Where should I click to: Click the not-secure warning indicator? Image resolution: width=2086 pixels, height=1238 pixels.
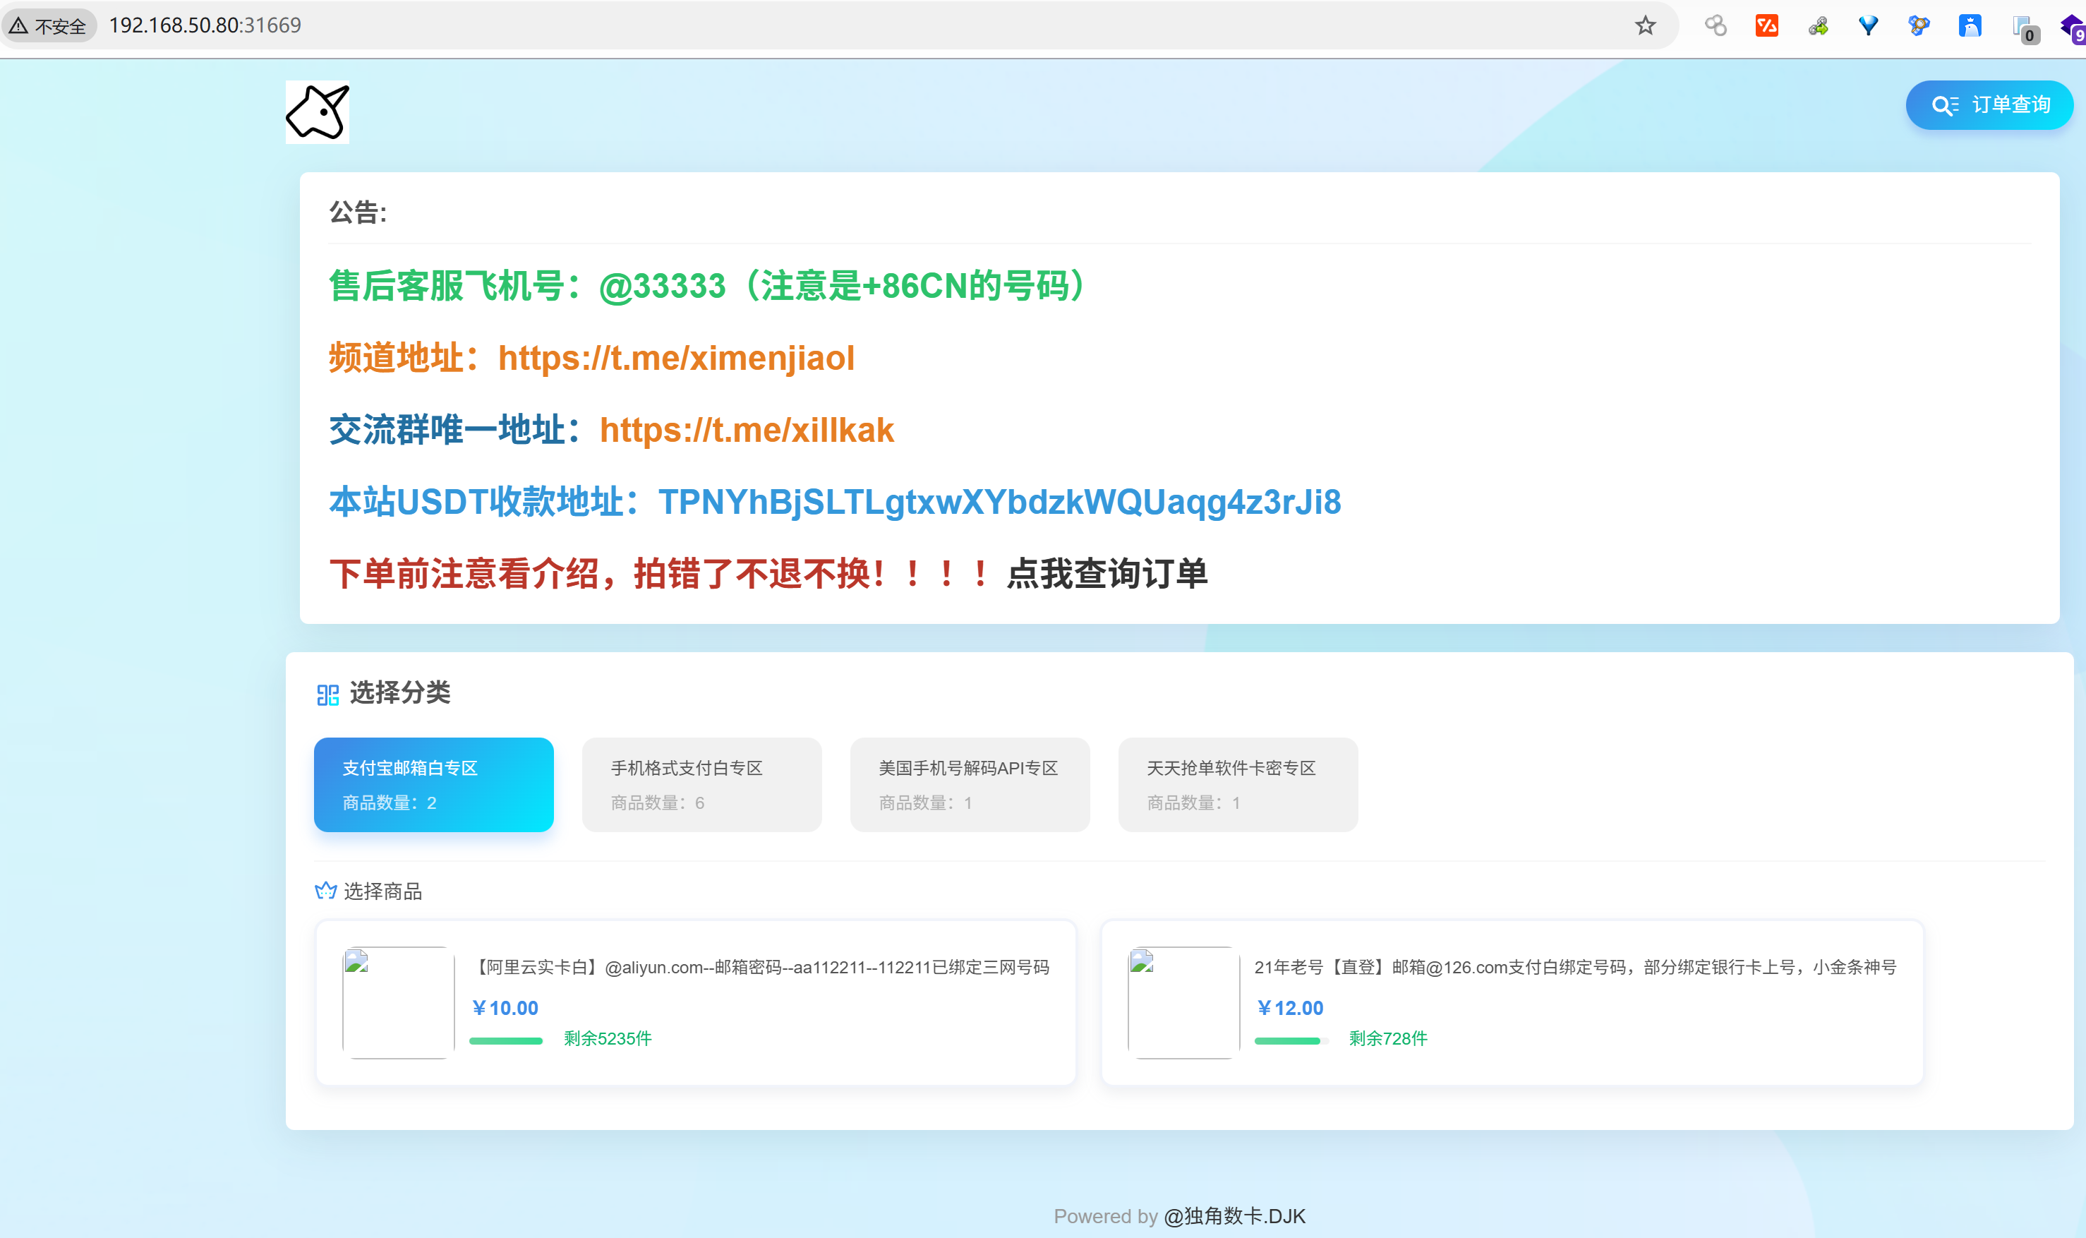49,26
